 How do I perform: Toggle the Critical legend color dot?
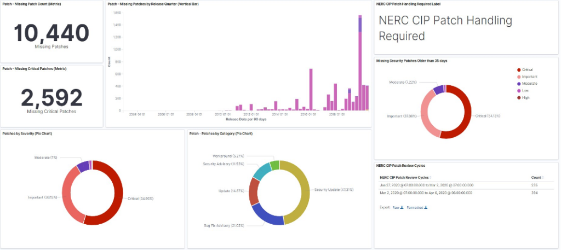519,70
